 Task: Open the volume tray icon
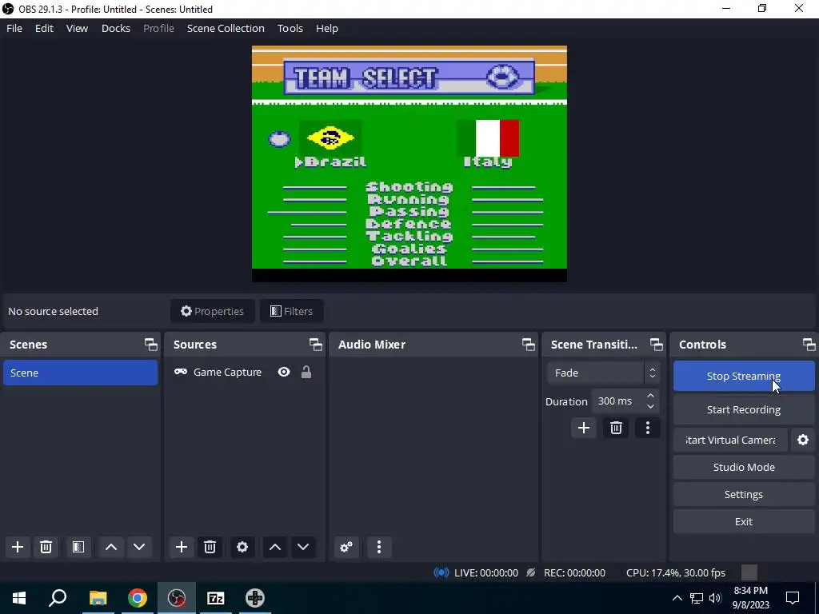pos(715,598)
